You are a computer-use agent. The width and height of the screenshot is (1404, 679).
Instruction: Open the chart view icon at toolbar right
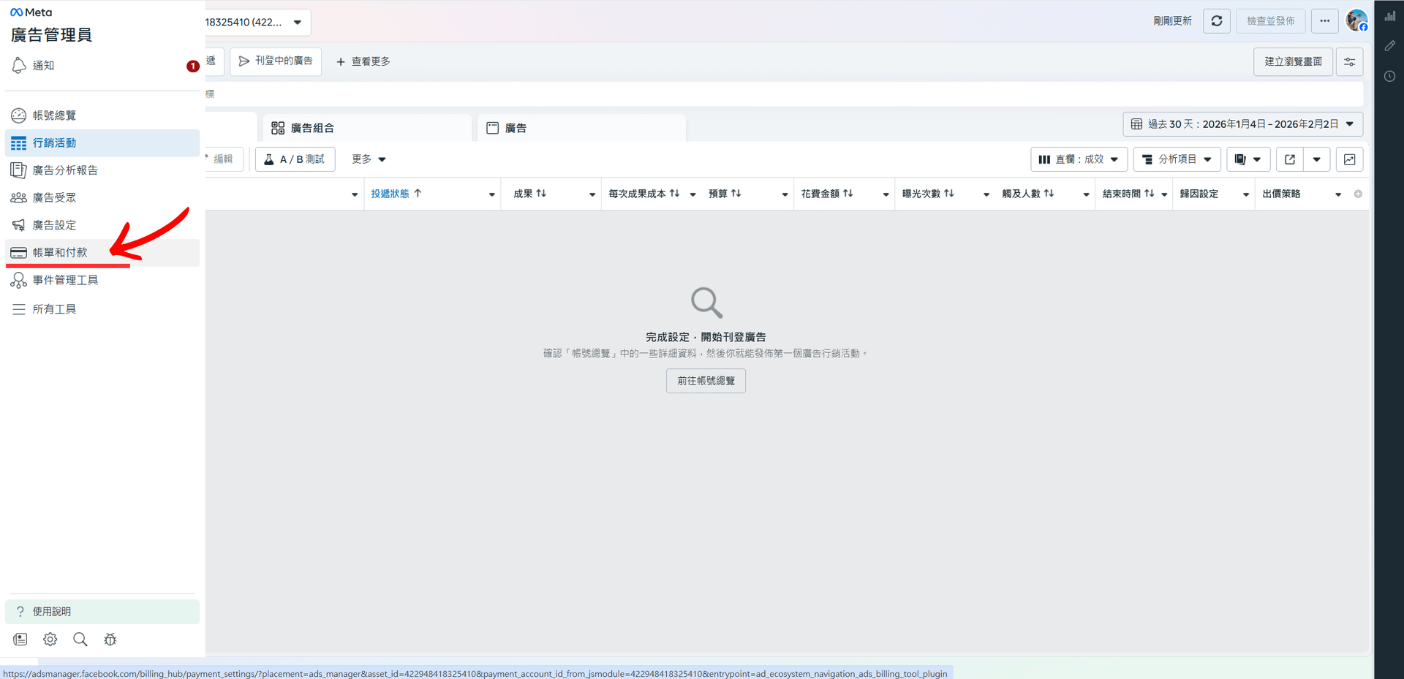tap(1349, 159)
